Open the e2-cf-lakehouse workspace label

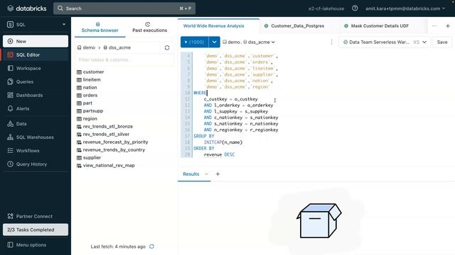pyautogui.click(x=326, y=8)
